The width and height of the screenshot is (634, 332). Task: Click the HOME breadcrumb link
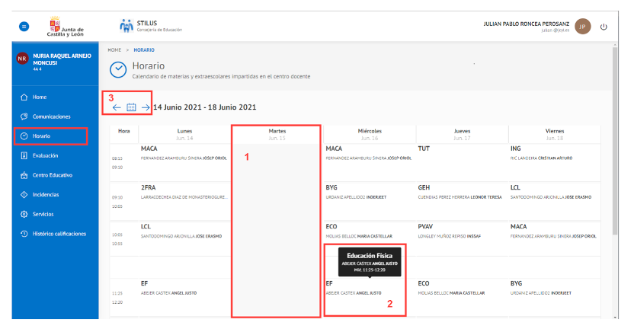(x=114, y=49)
